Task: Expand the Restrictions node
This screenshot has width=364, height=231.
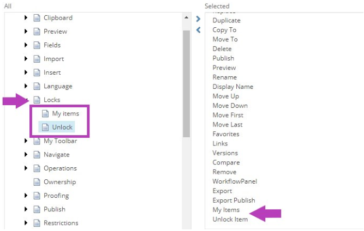Action: 26,223
